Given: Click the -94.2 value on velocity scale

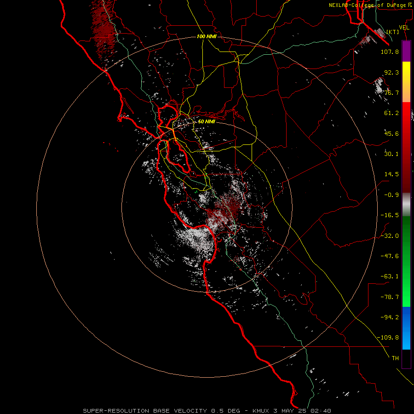Looking at the screenshot, I should pyautogui.click(x=390, y=317).
